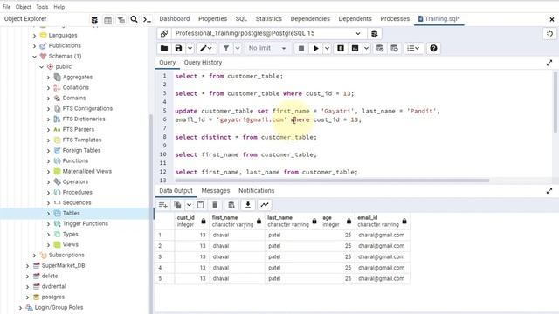
Task: Open the dropdown arrow next to Save icon
Action: [190, 48]
